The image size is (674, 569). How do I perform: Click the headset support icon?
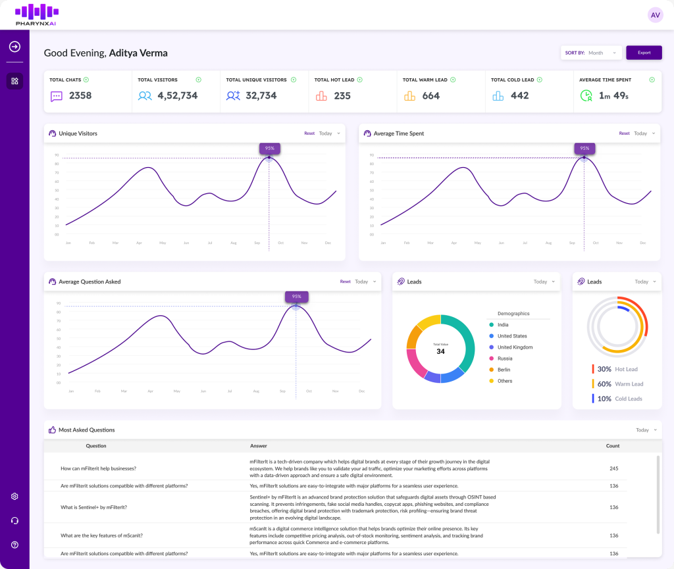tap(14, 521)
